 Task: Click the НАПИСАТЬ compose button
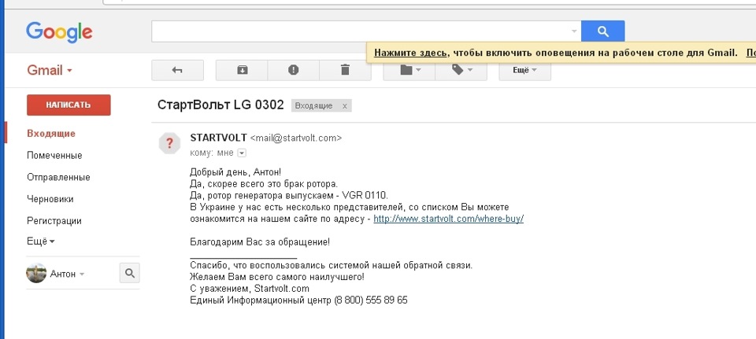(69, 105)
